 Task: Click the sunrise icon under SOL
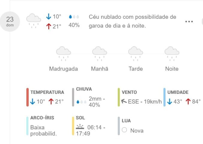(80, 127)
